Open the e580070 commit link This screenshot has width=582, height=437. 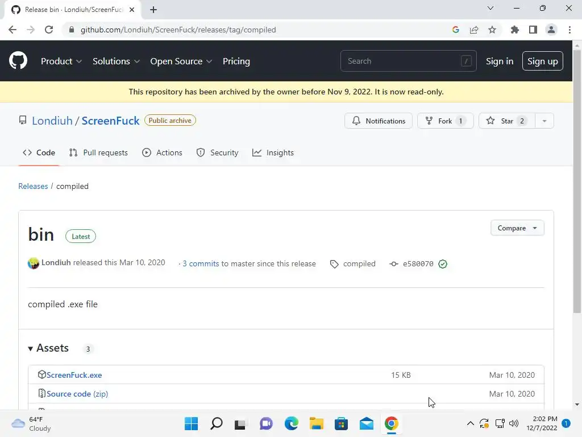point(418,264)
